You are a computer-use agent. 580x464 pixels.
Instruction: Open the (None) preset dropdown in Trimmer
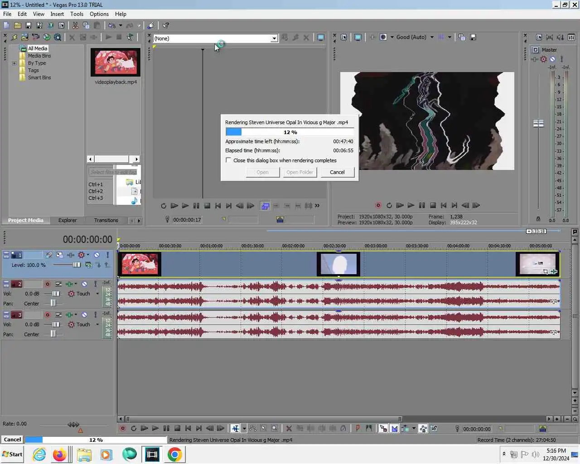point(274,39)
